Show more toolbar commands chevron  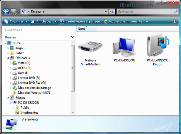(147, 21)
